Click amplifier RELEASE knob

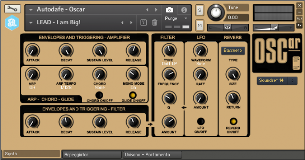133,50
